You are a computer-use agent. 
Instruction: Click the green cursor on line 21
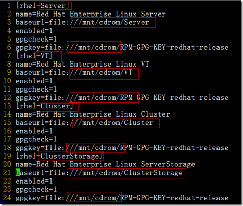18,173
